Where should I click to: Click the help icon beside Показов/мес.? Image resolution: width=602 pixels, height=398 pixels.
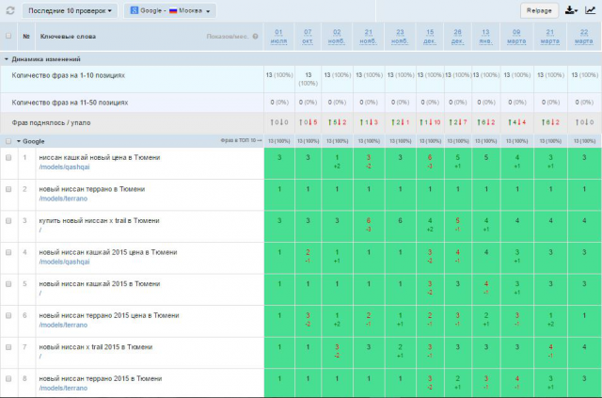255,37
